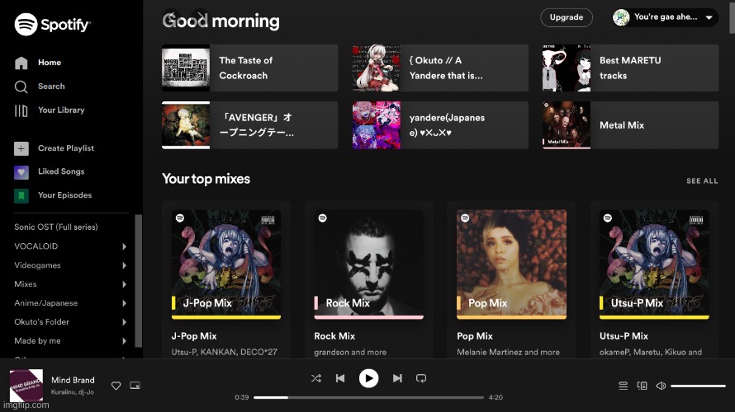The width and height of the screenshot is (735, 412).
Task: Skip to the previous track
Action: coord(340,378)
